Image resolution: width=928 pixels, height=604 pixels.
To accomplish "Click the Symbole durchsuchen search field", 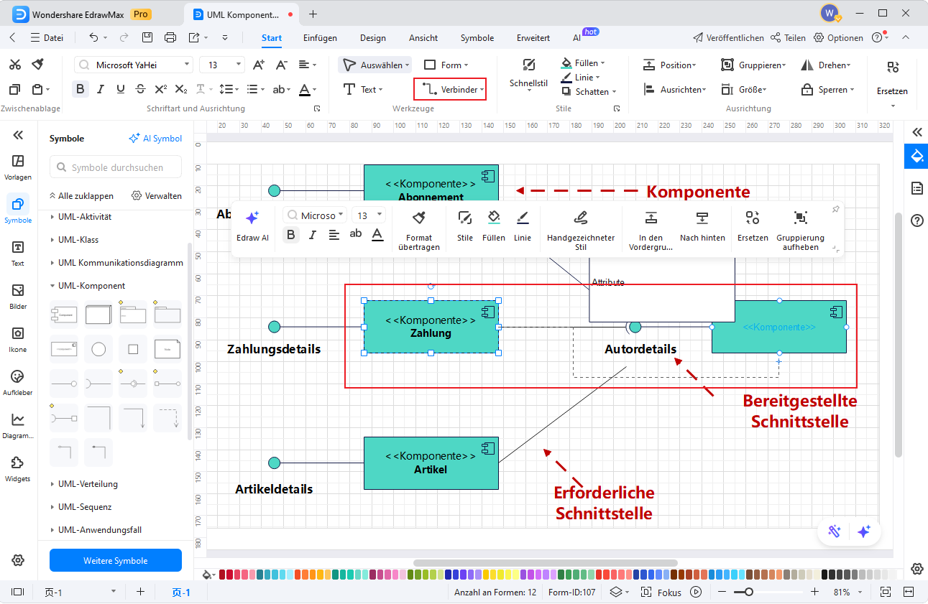I will click(x=116, y=167).
